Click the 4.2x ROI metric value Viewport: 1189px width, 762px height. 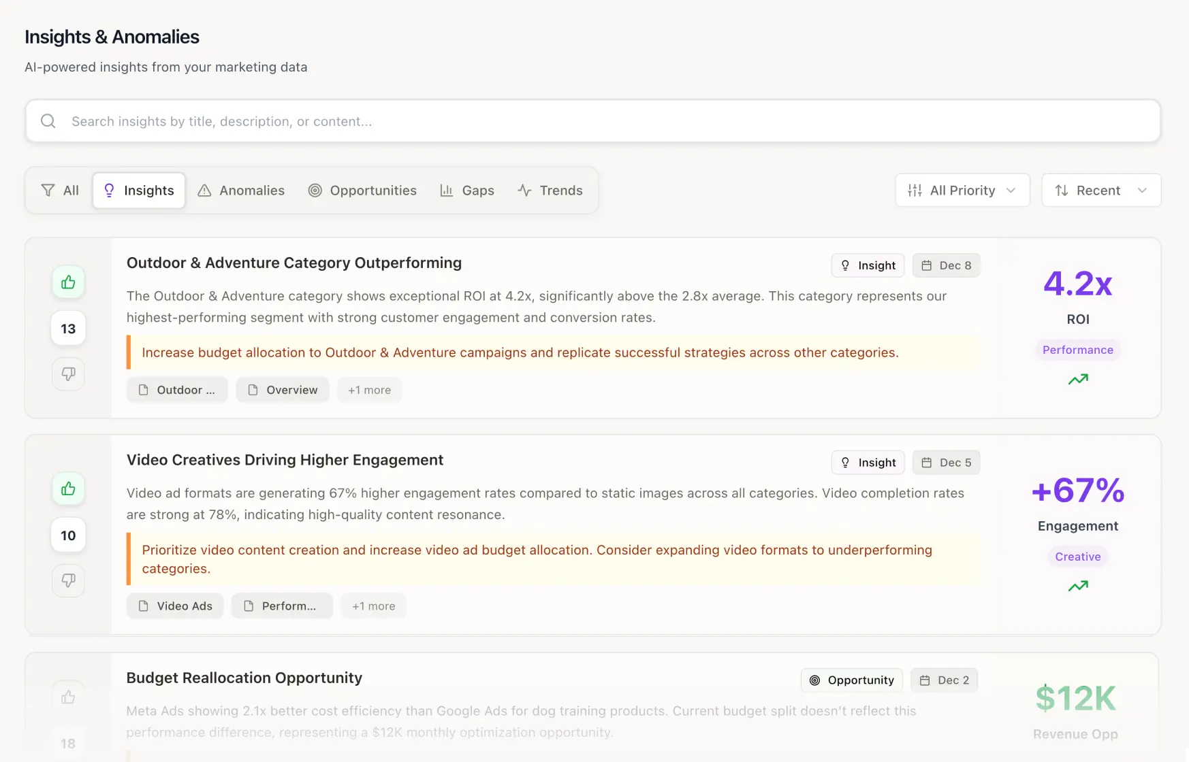pyautogui.click(x=1078, y=283)
